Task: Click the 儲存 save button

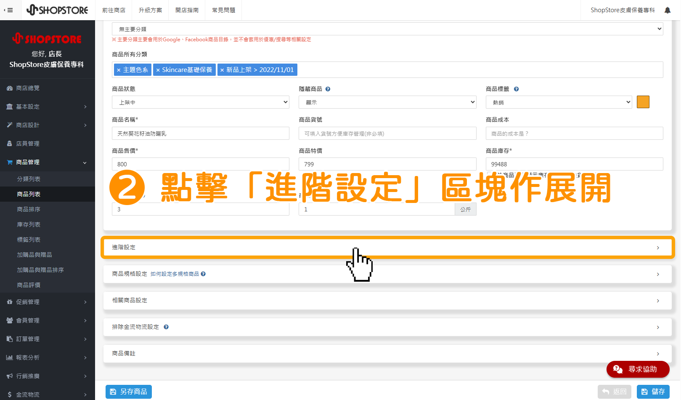Action: click(x=653, y=392)
